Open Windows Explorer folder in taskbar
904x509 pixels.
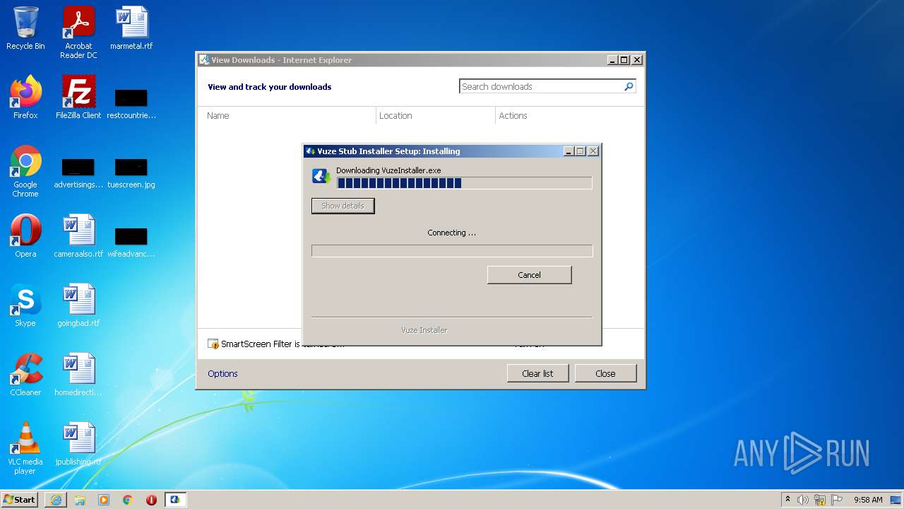tap(80, 500)
